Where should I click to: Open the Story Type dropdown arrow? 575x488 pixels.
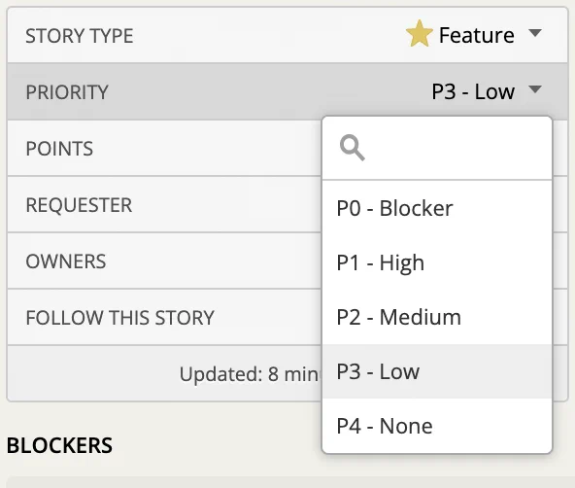535,33
